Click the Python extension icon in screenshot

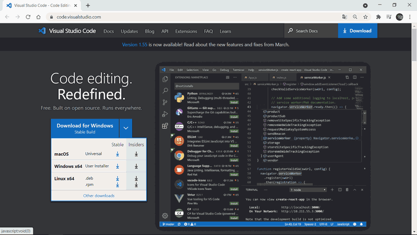[x=179, y=98]
